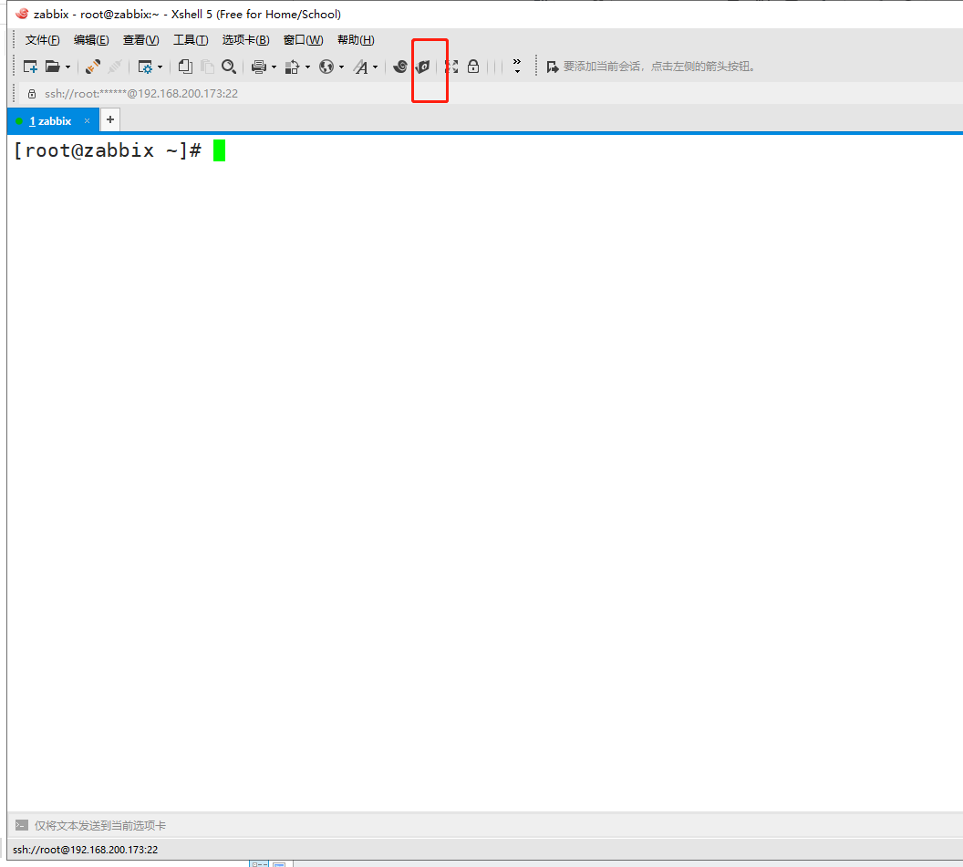The width and height of the screenshot is (963, 867).
Task: Expand the globe encoding dropdown arrow
Action: coord(342,67)
